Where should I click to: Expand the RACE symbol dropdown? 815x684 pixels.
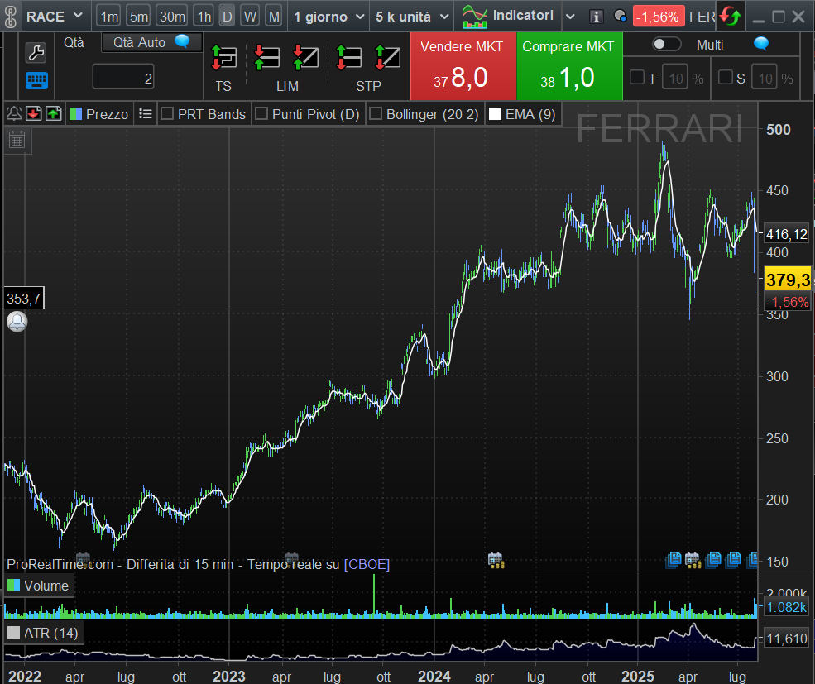[x=77, y=16]
